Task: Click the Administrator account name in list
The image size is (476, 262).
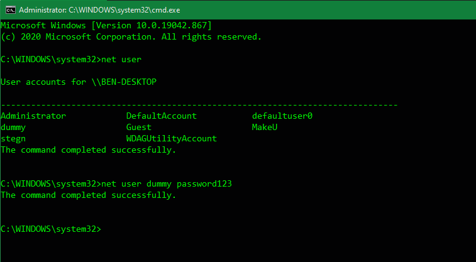Action: pos(33,116)
